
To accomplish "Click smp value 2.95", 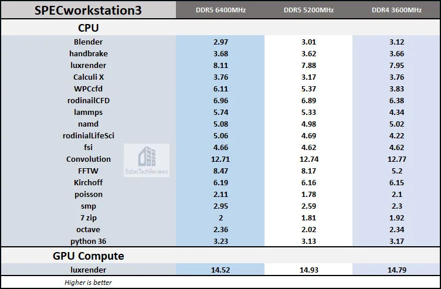I will (x=220, y=206).
